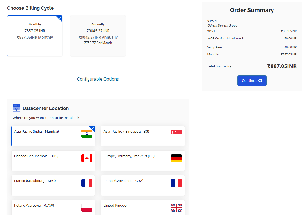Screen dimensions: 304x215
Task: Click the Datacenter Location server icon
Action: coord(16,108)
